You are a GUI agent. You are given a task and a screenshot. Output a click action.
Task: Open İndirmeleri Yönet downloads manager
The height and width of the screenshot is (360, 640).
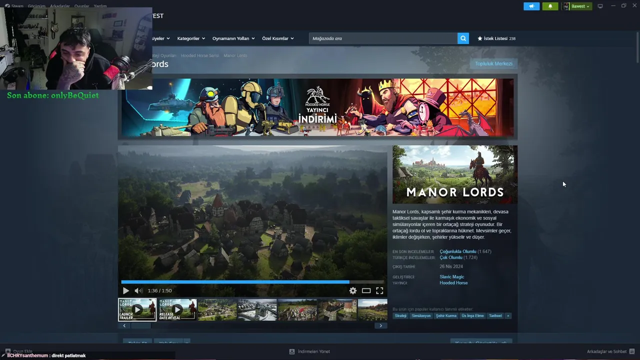310,351
